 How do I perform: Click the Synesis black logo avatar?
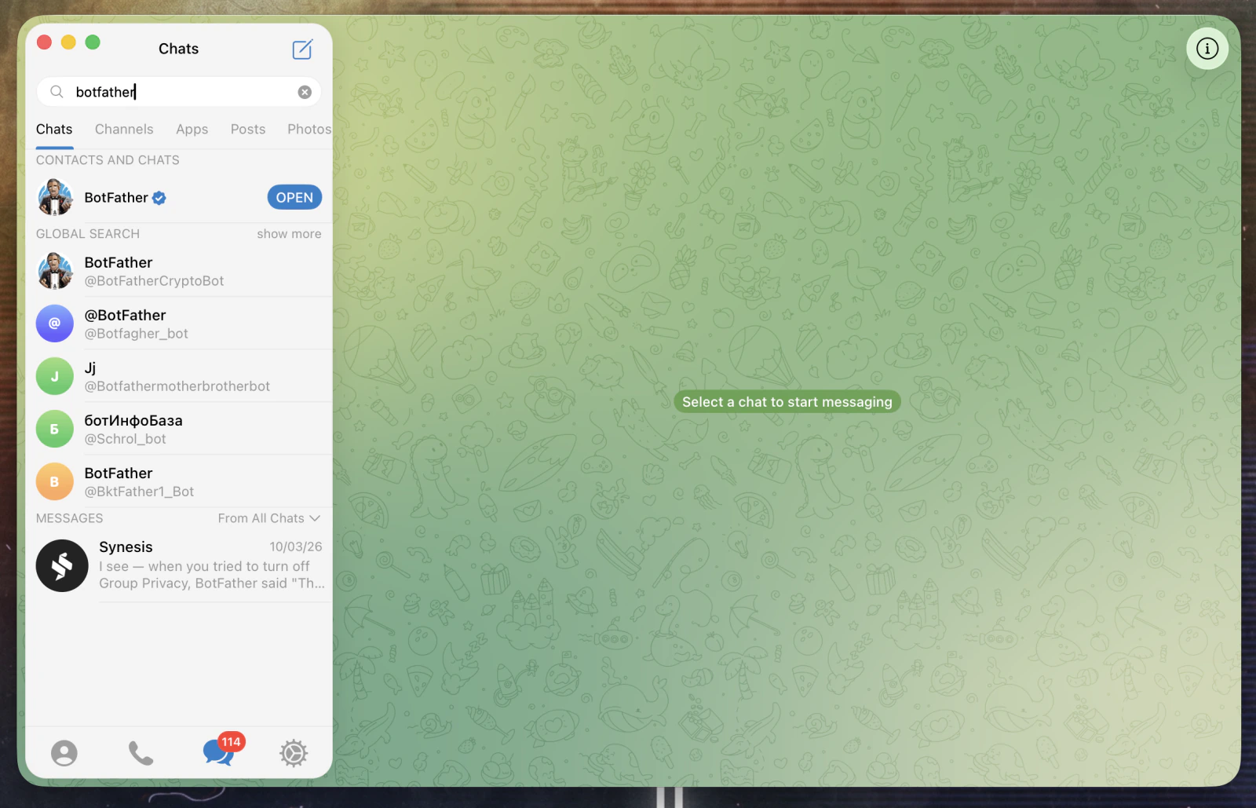tap(62, 565)
